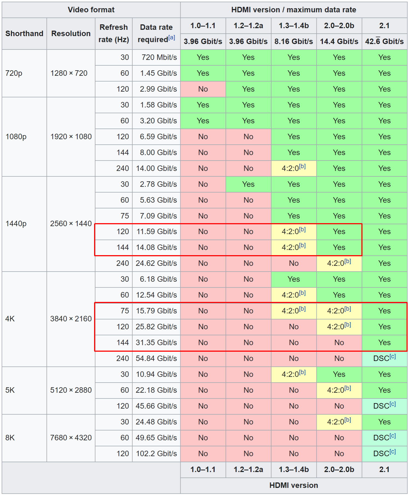
Task: Click the 'HDMI version' footer label
Action: (294, 485)
